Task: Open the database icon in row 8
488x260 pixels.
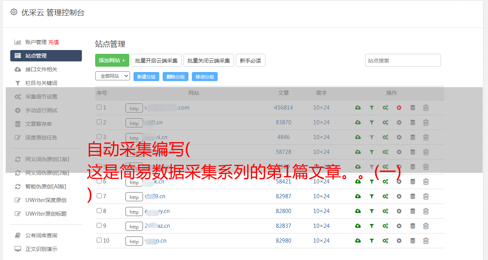Action: tap(413, 211)
